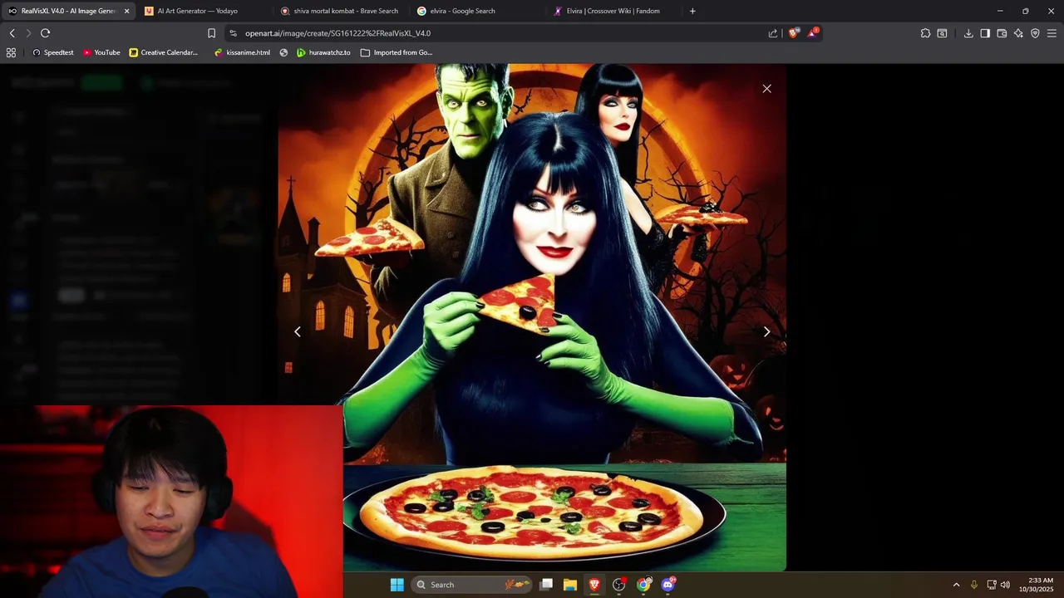
Task: Open Task View from the taskbar
Action: coord(546,585)
